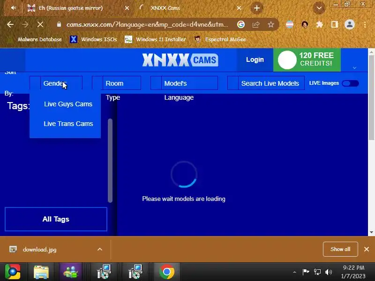Stop loading the page
The image size is (375, 281).
pyautogui.click(x=40, y=24)
